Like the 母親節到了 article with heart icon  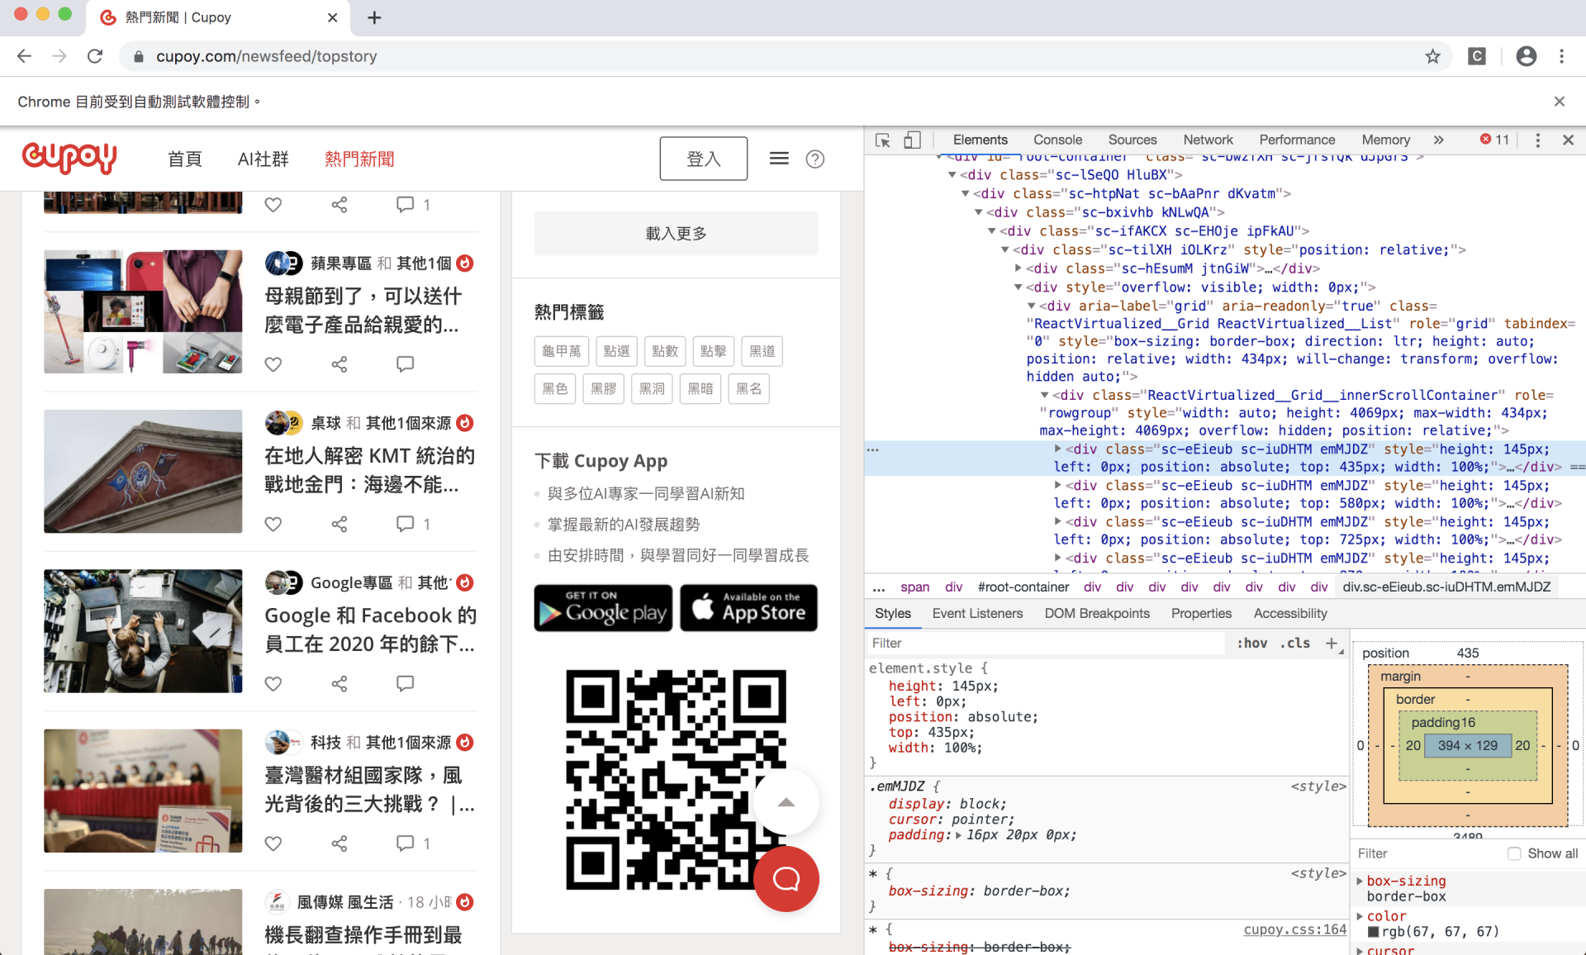pyautogui.click(x=273, y=364)
